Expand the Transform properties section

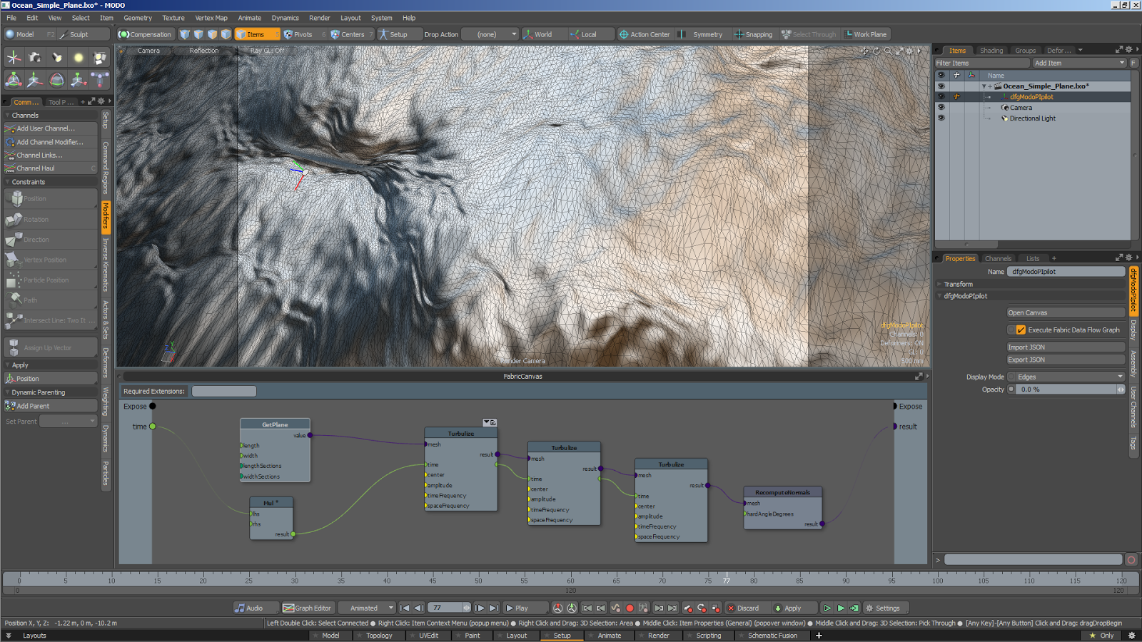939,284
